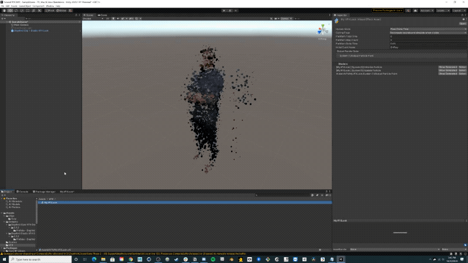
Task: Click the Step frame button
Action: [236, 11]
